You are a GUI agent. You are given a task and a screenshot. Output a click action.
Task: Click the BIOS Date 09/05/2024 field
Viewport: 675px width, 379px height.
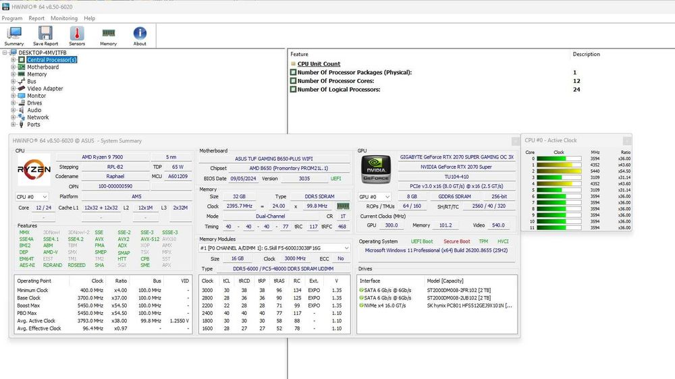[x=243, y=179]
